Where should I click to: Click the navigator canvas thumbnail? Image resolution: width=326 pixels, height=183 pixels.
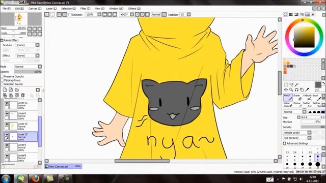tap(21, 19)
